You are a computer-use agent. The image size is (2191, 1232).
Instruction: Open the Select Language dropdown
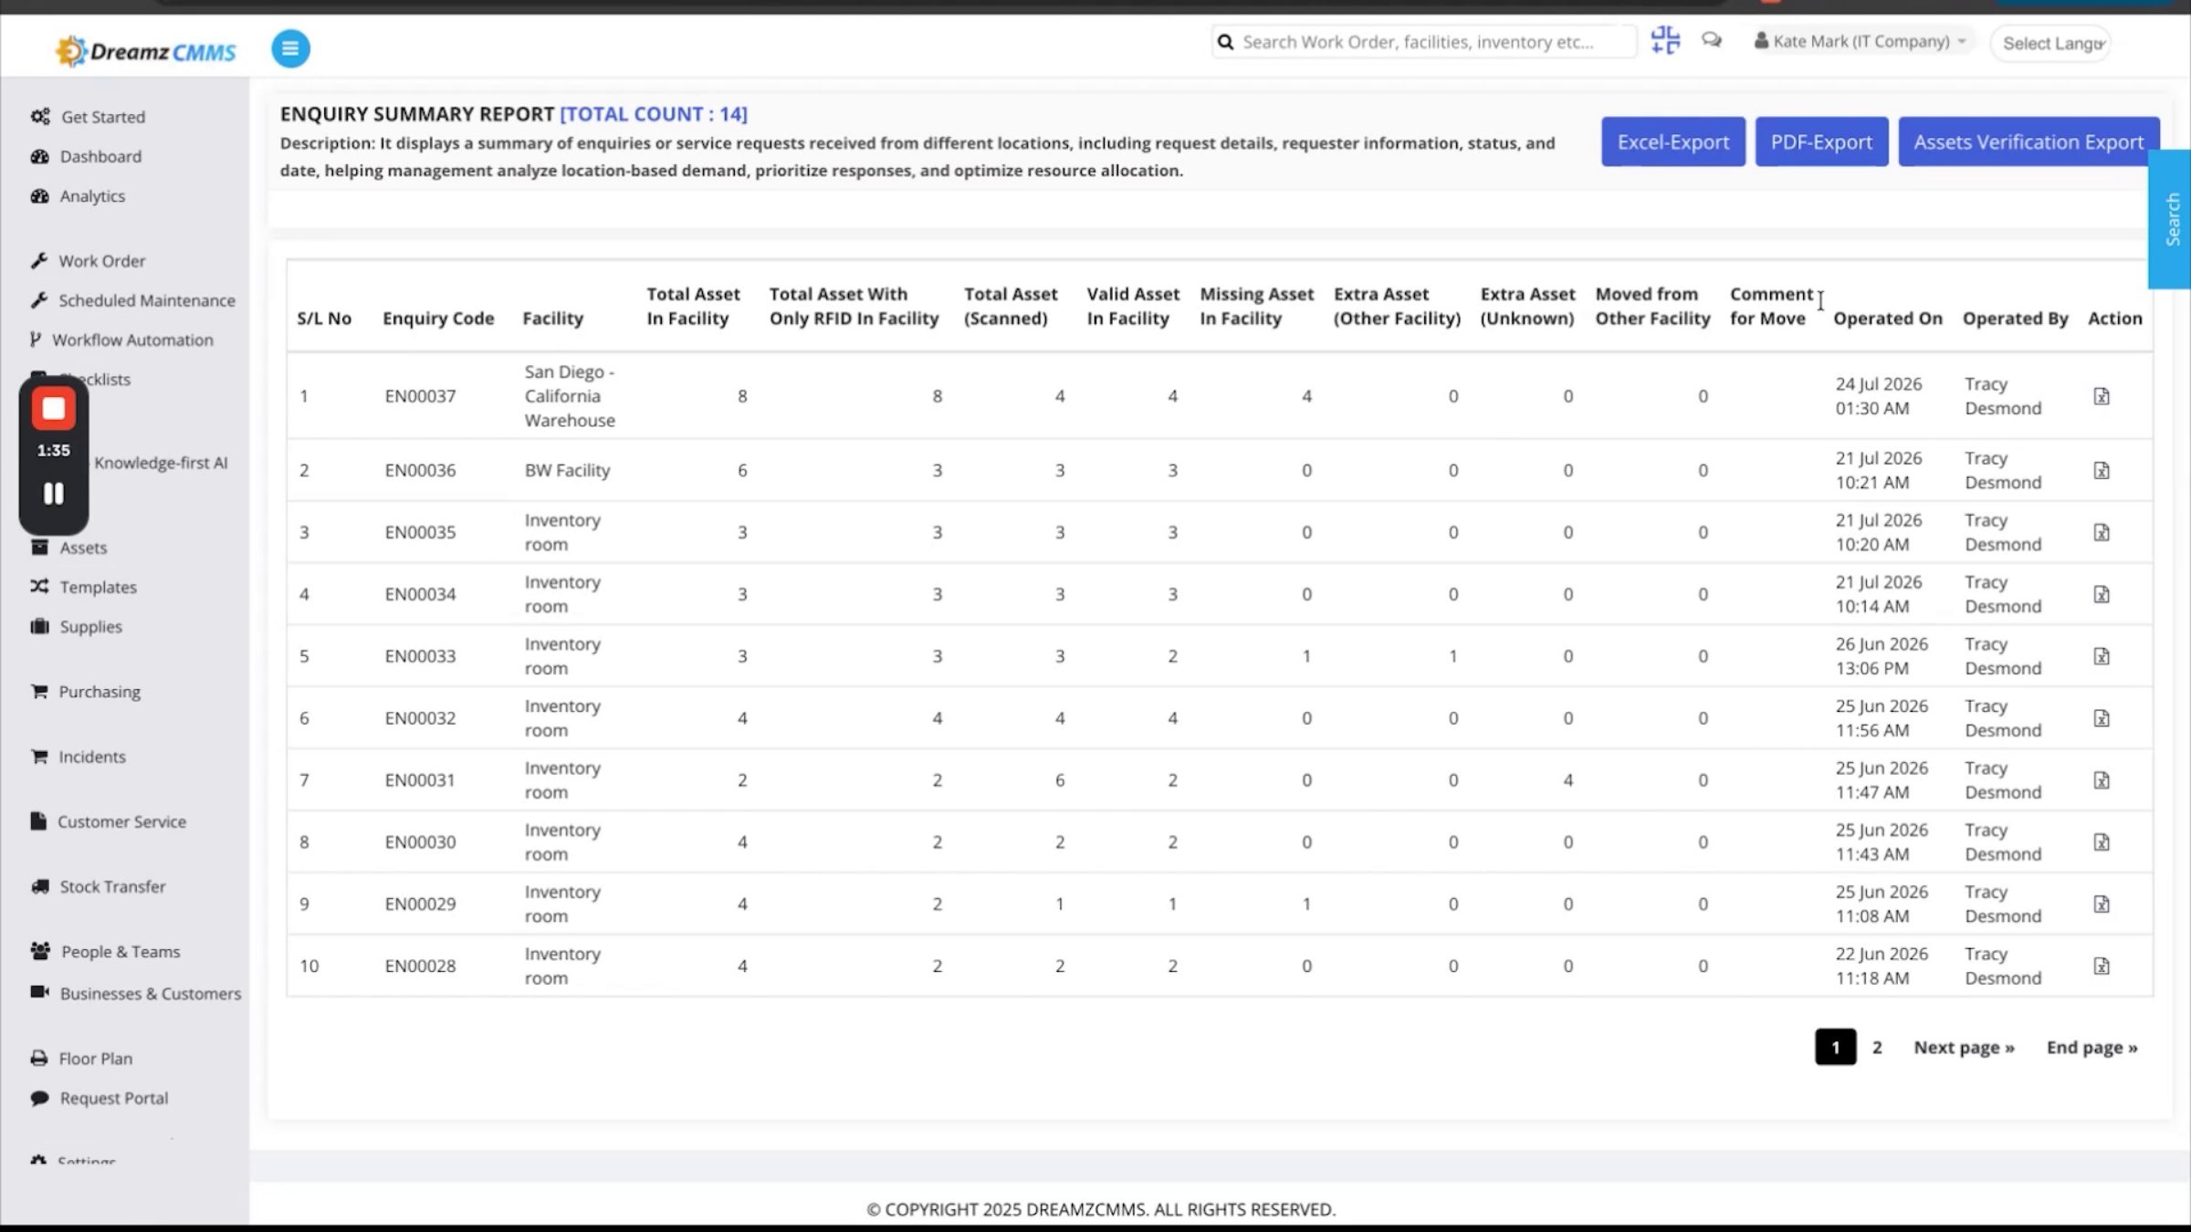(x=2050, y=43)
